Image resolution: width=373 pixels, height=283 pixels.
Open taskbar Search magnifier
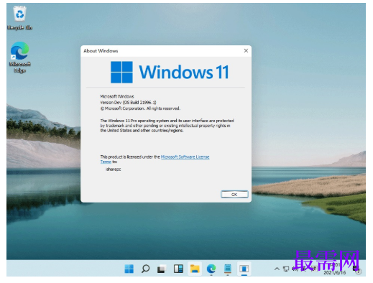(x=145, y=269)
